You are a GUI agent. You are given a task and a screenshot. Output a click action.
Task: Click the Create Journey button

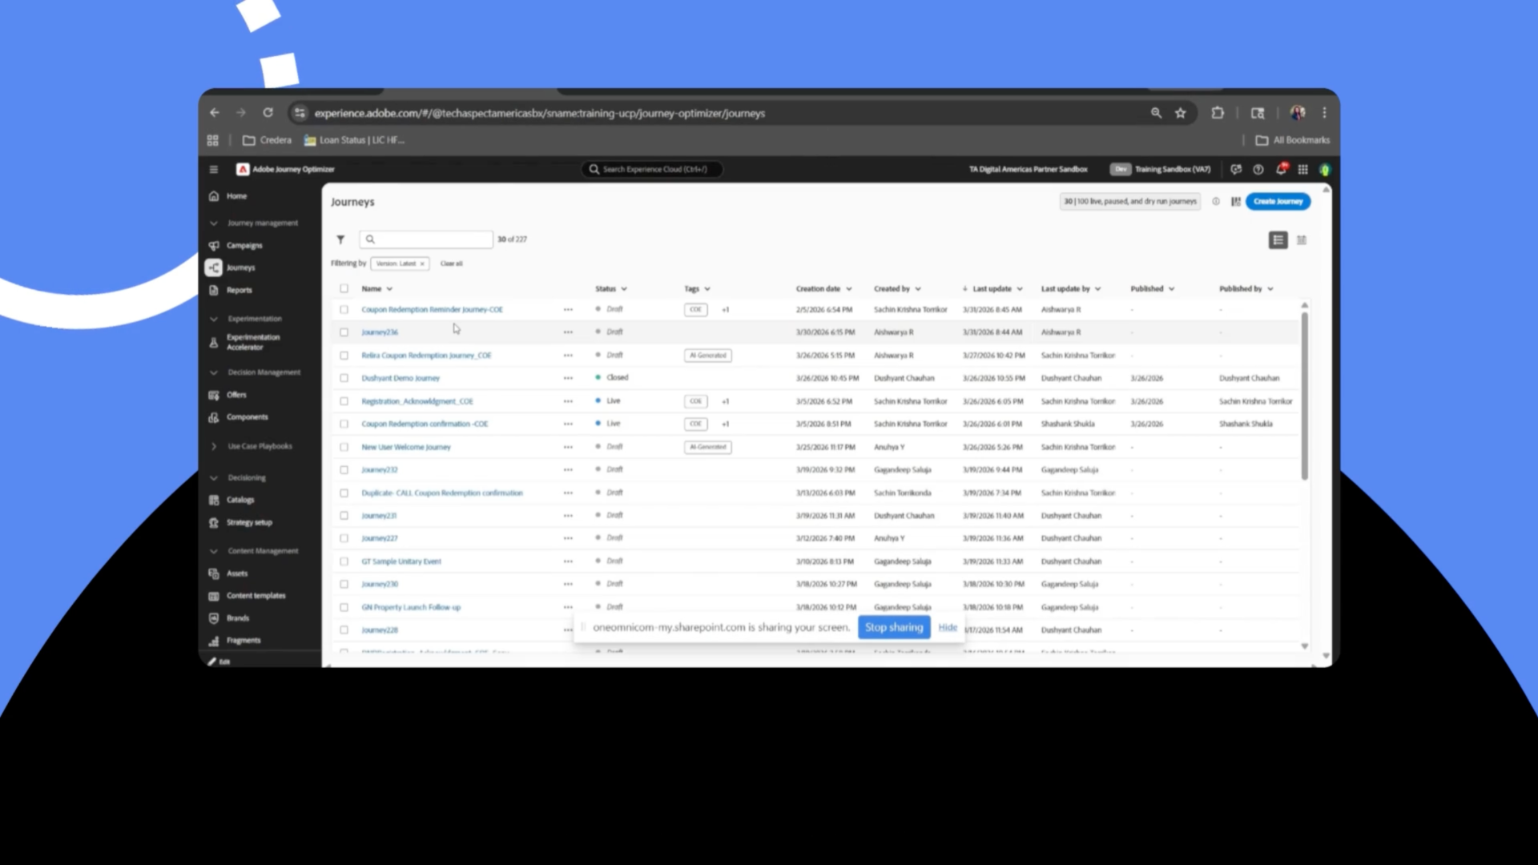click(x=1278, y=202)
